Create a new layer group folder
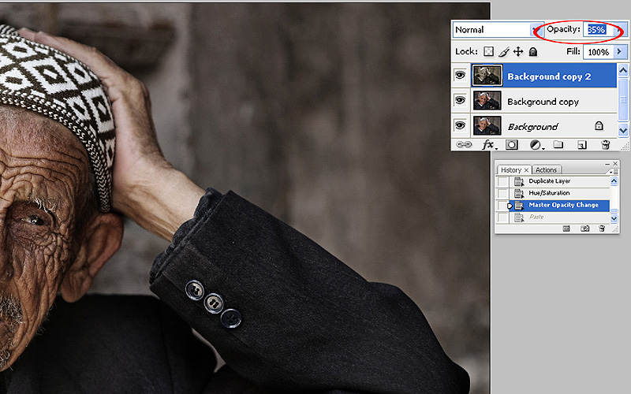The image size is (631, 394). click(558, 145)
